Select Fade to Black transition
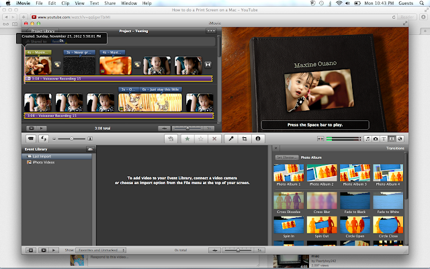Screen dimensions: 430x269 [355, 203]
